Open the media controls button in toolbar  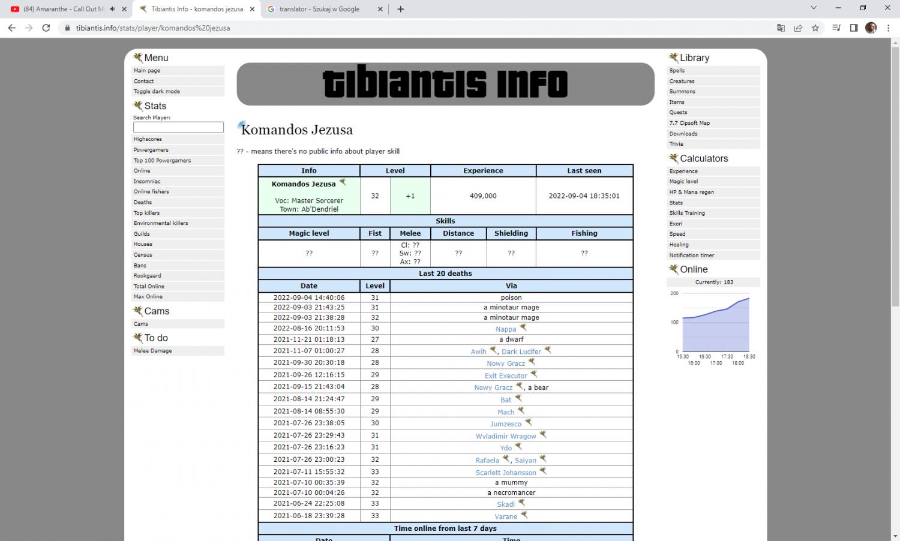pos(836,28)
